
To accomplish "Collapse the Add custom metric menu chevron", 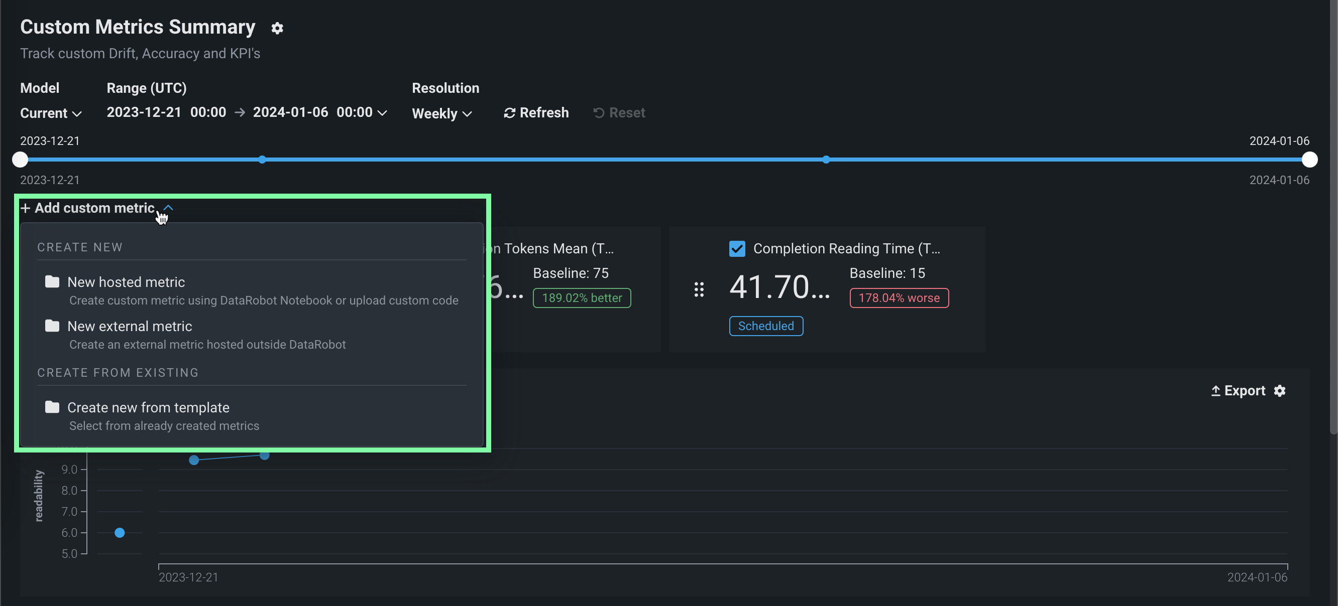I will (168, 208).
